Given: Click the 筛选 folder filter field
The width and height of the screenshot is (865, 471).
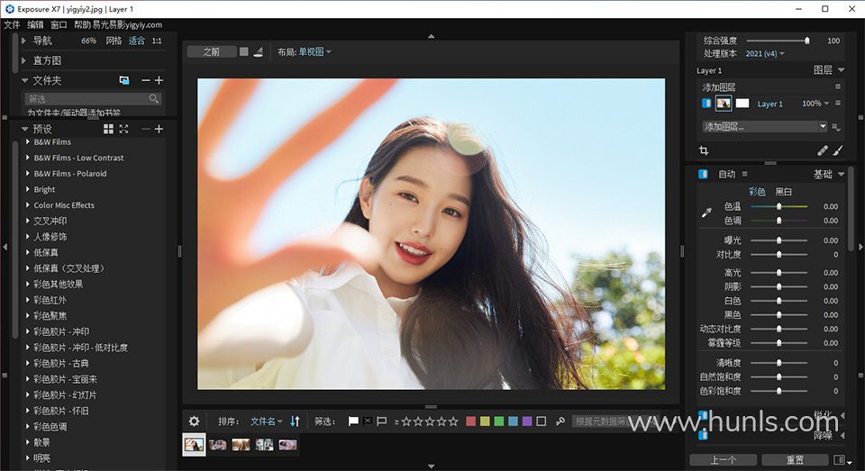Looking at the screenshot, I should (x=93, y=99).
